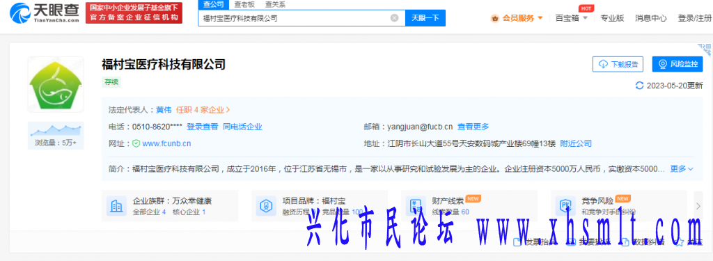Open website www.fcunb.cn
This screenshot has height=261, width=713.
click(x=166, y=143)
